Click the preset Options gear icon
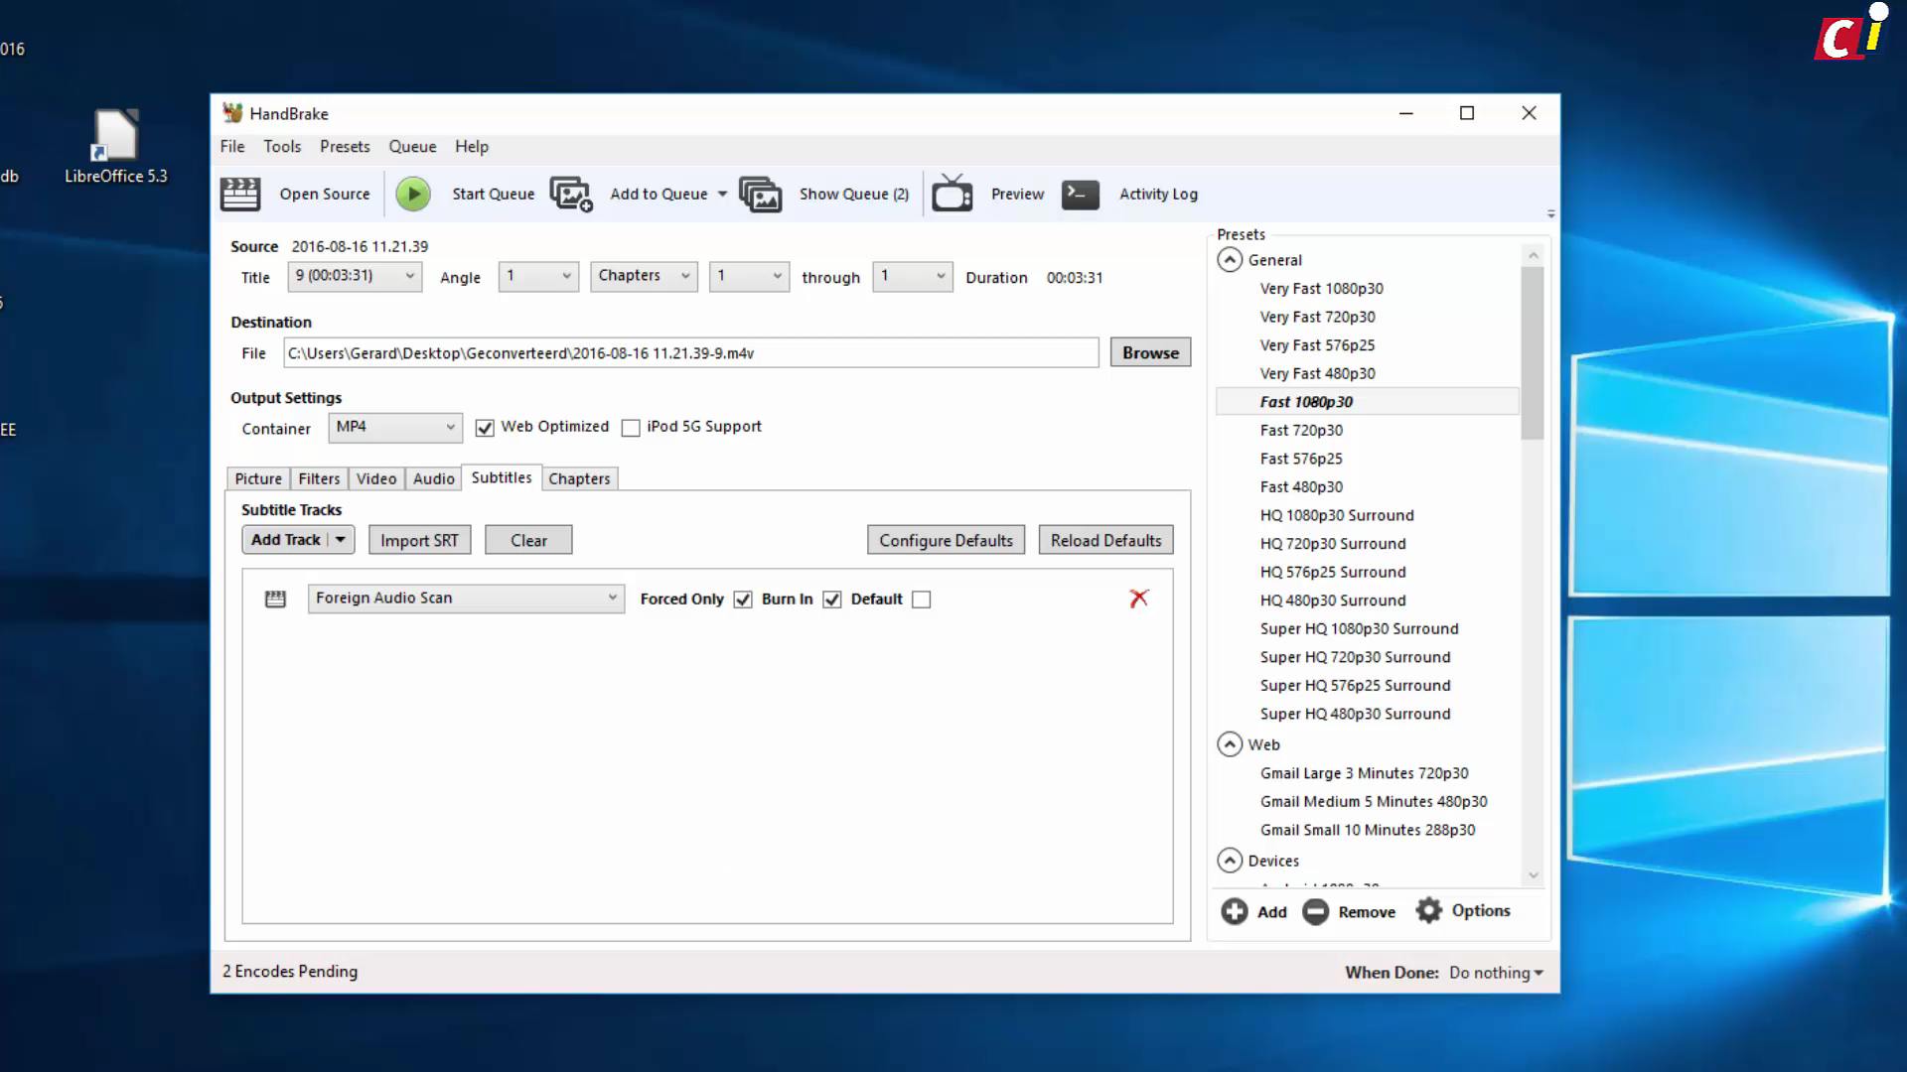This screenshot has height=1072, width=1907. click(1428, 911)
